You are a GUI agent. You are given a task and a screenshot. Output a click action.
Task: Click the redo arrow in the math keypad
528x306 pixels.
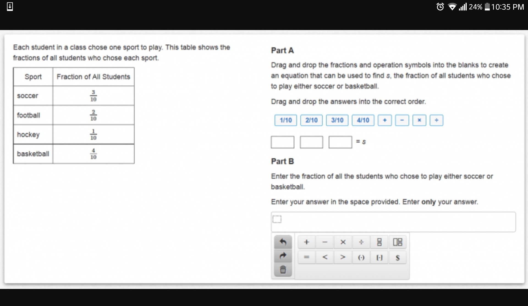point(283,256)
